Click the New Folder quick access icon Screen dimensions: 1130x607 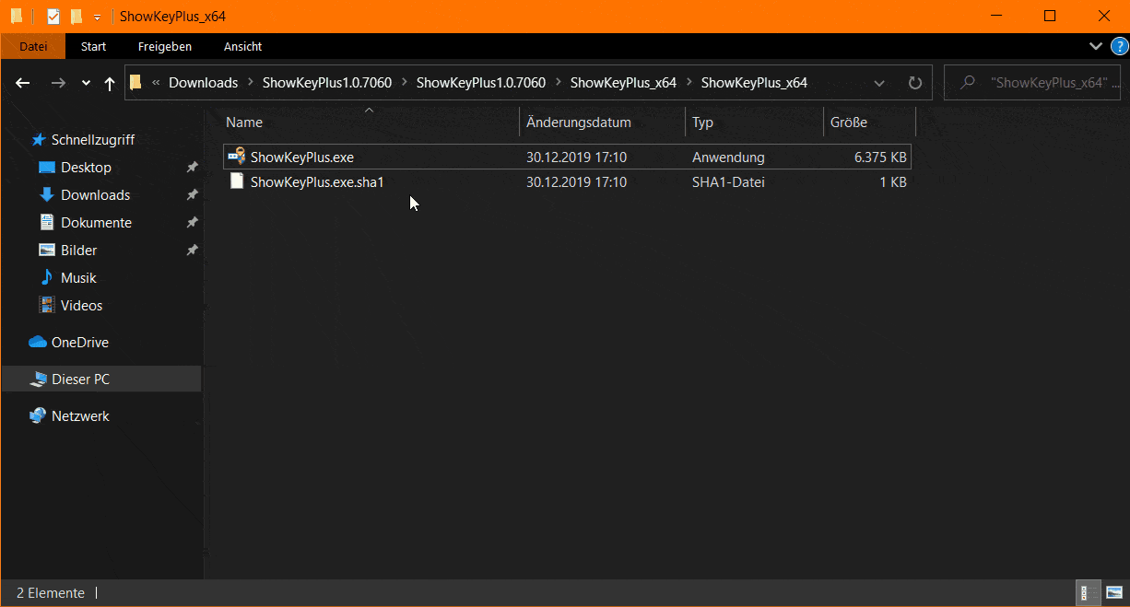pyautogui.click(x=76, y=17)
